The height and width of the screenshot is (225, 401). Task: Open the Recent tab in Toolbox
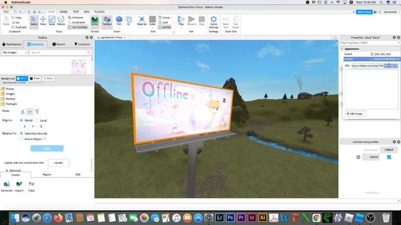(59, 44)
